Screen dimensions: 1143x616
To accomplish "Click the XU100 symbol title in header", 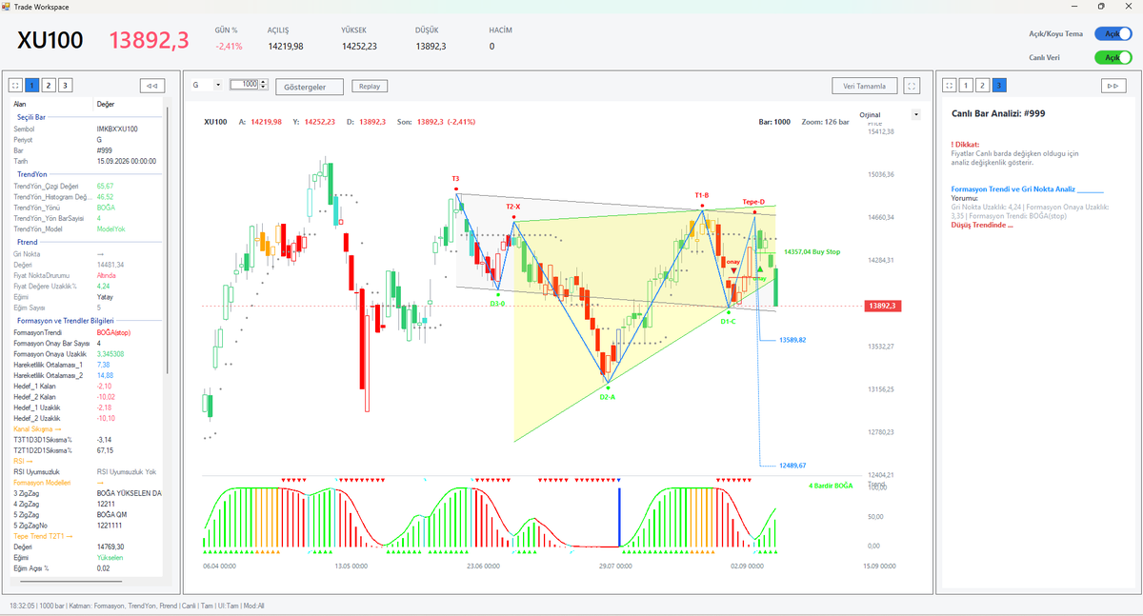I will (50, 40).
